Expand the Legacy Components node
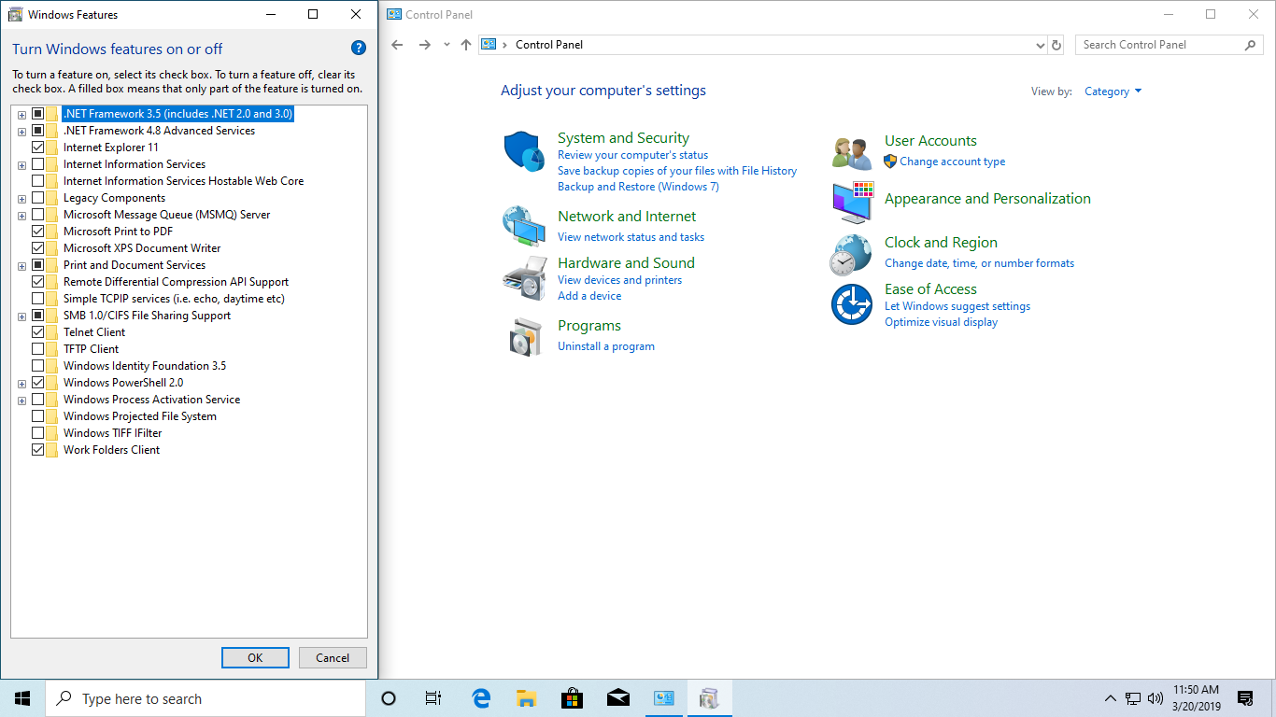The height and width of the screenshot is (717, 1276). [21, 199]
